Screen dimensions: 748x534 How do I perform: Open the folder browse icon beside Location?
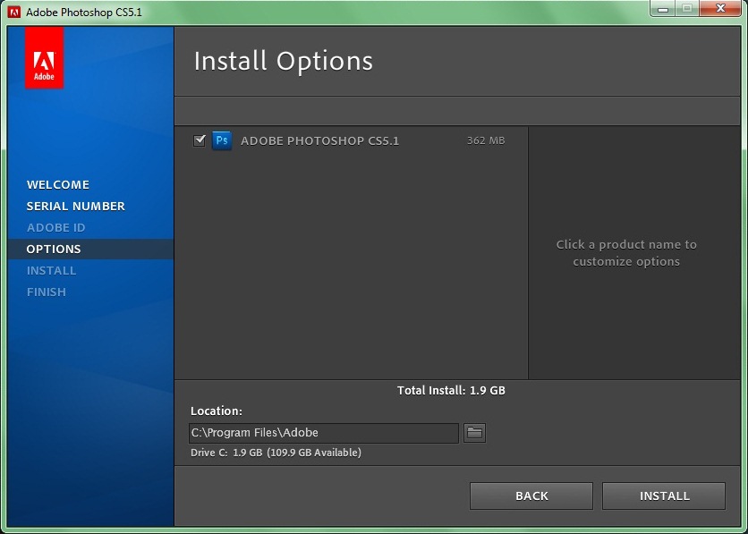(x=474, y=433)
